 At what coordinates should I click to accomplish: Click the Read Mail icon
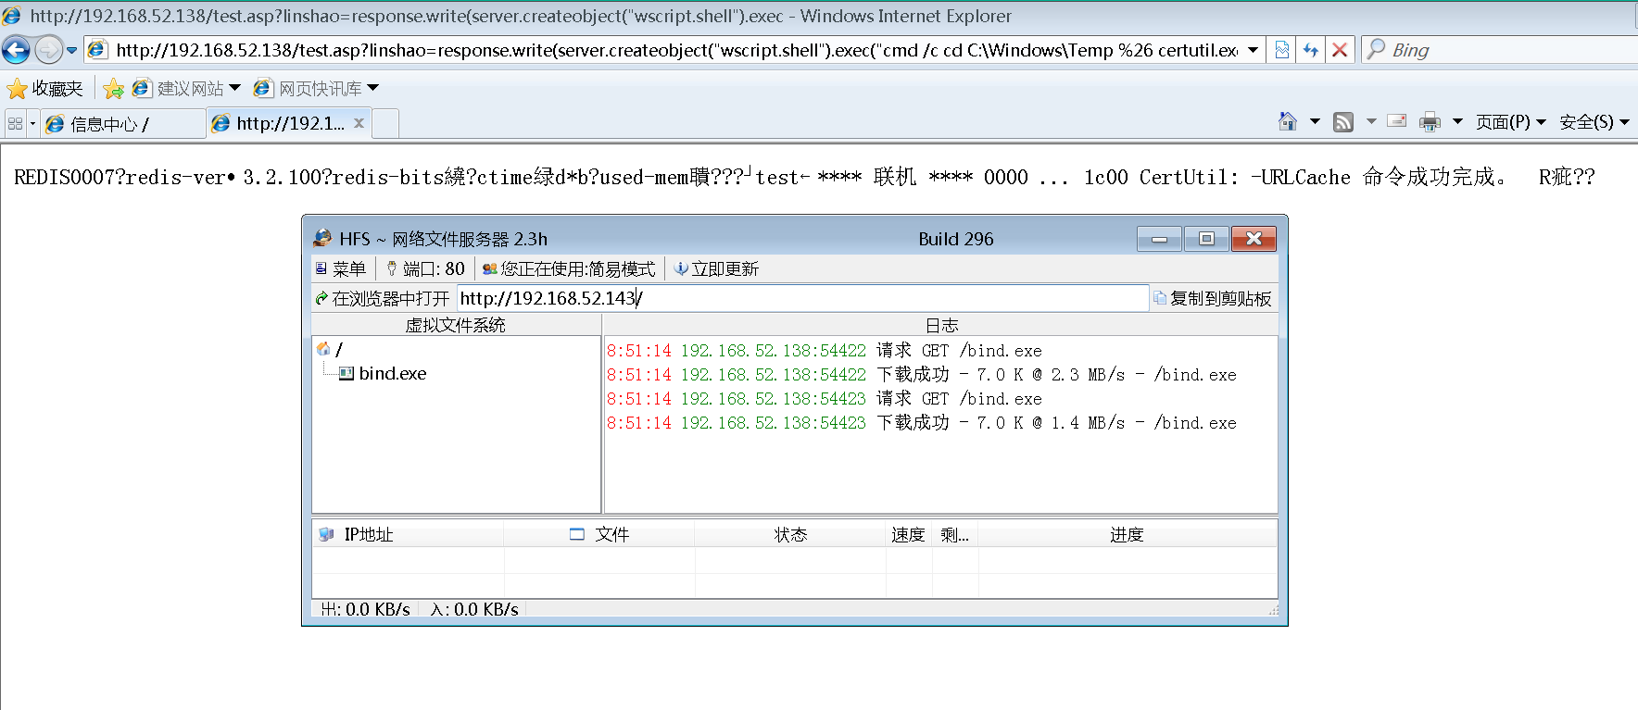point(1397,121)
